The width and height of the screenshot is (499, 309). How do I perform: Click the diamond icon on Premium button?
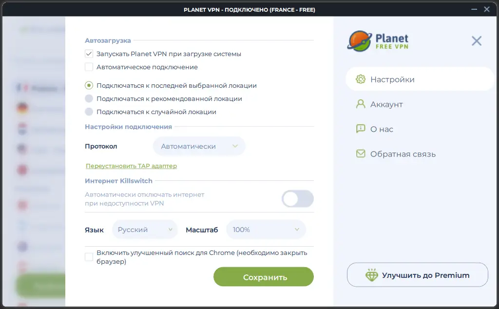pos(371,275)
